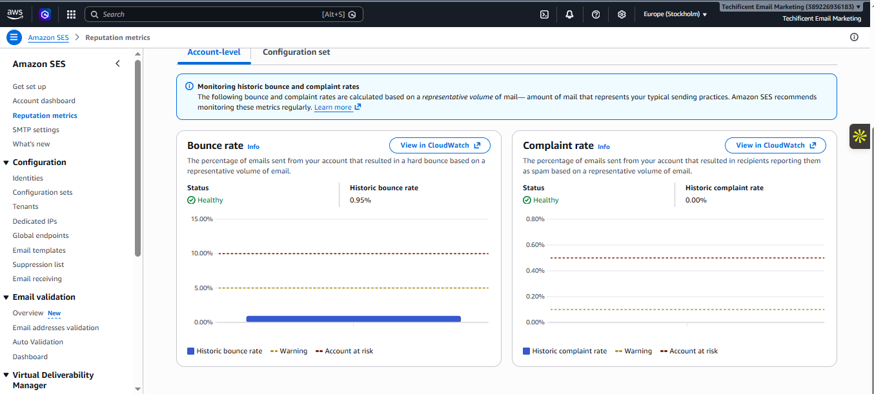Open the yellow asterisk side widget

click(859, 136)
